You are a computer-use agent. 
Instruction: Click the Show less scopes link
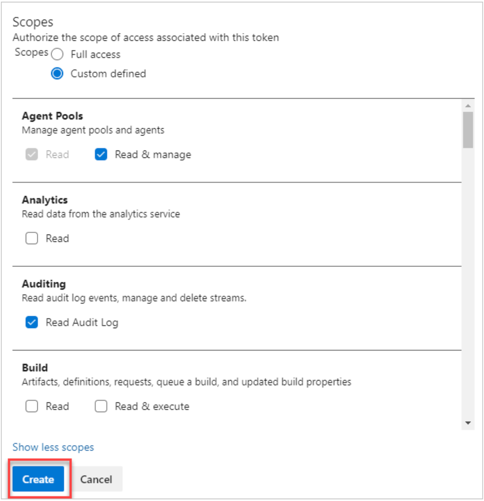[53, 447]
